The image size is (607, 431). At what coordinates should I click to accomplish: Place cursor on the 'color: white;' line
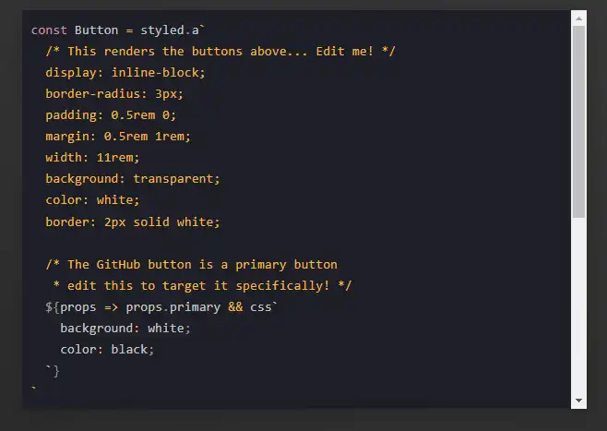(x=92, y=200)
